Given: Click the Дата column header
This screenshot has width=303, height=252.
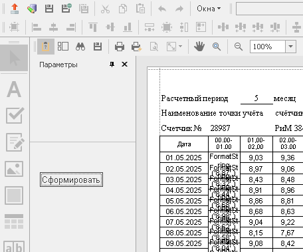Looking at the screenshot, I should coord(184,144).
